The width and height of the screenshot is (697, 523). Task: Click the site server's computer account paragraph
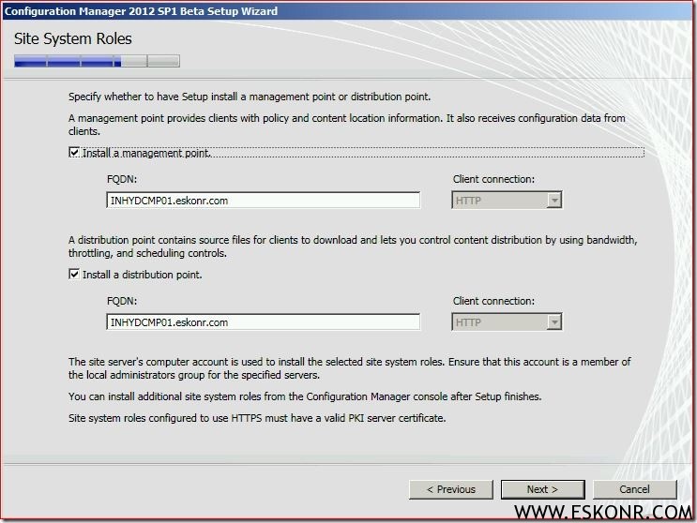349,368
